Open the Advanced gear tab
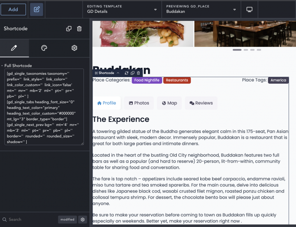Viewport: 296px width, 227px height. (74, 48)
